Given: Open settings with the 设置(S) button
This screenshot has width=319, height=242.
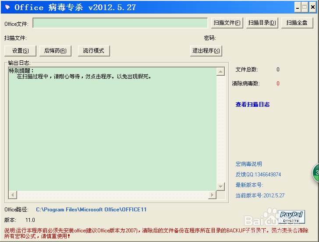Looking at the screenshot, I should (20, 51).
